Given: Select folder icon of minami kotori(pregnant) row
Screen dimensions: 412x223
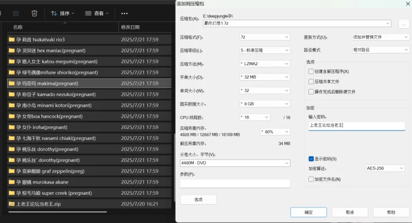Looking at the screenshot, I should tap(11, 105).
